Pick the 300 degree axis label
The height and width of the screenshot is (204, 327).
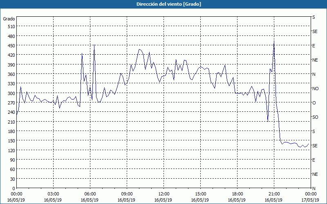click(11, 93)
